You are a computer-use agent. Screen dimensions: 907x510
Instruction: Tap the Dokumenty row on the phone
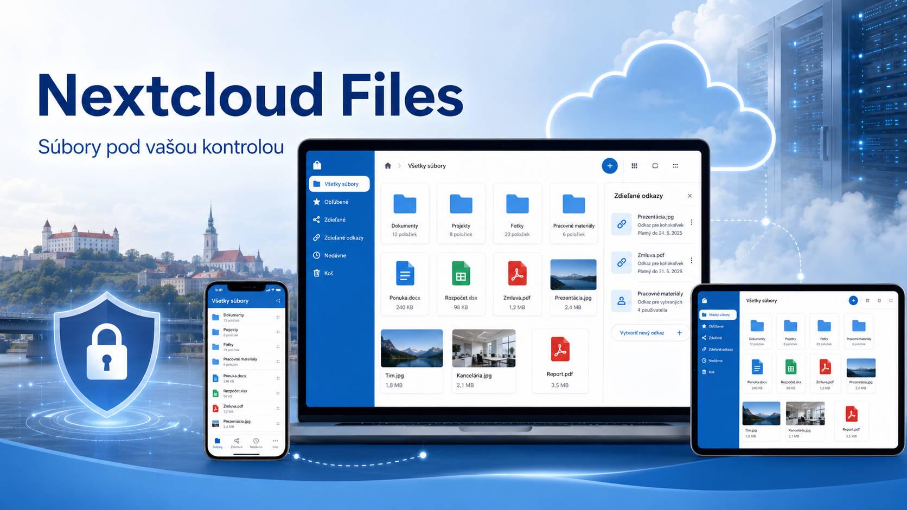[247, 317]
